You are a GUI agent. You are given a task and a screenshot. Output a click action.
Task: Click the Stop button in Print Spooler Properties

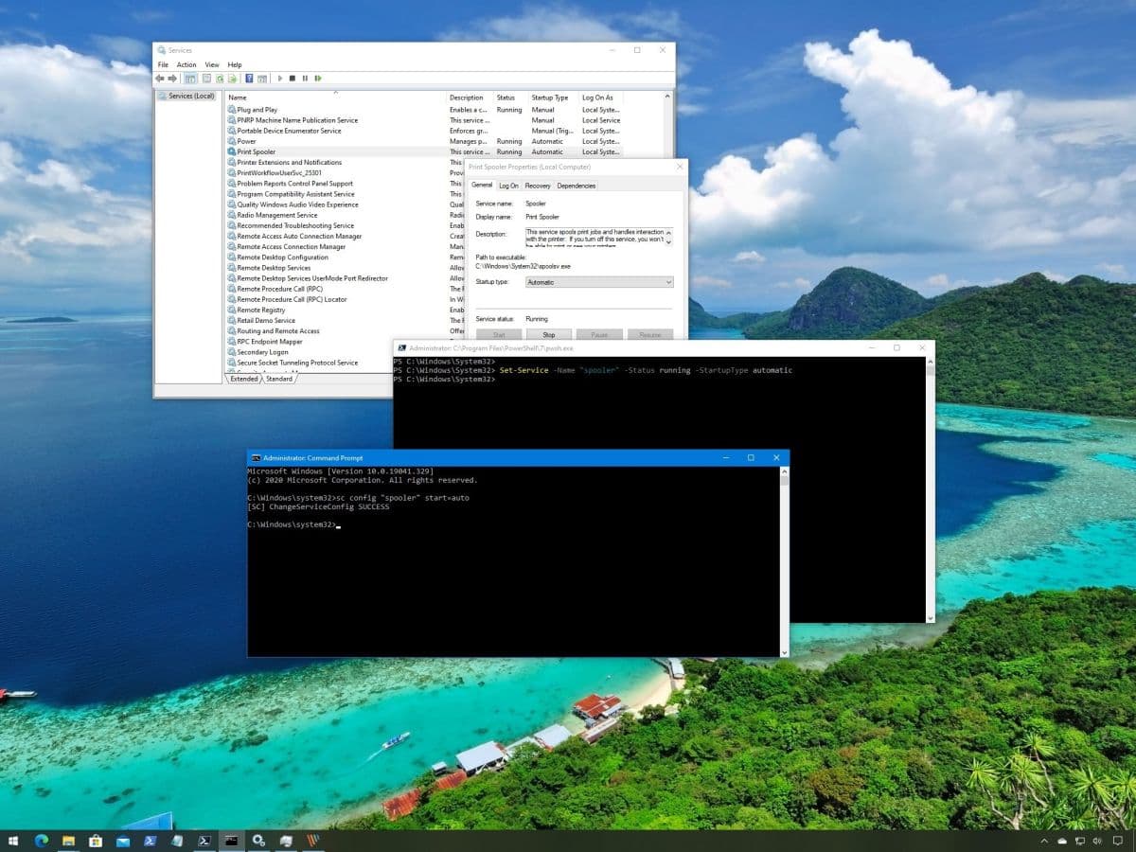click(x=548, y=334)
